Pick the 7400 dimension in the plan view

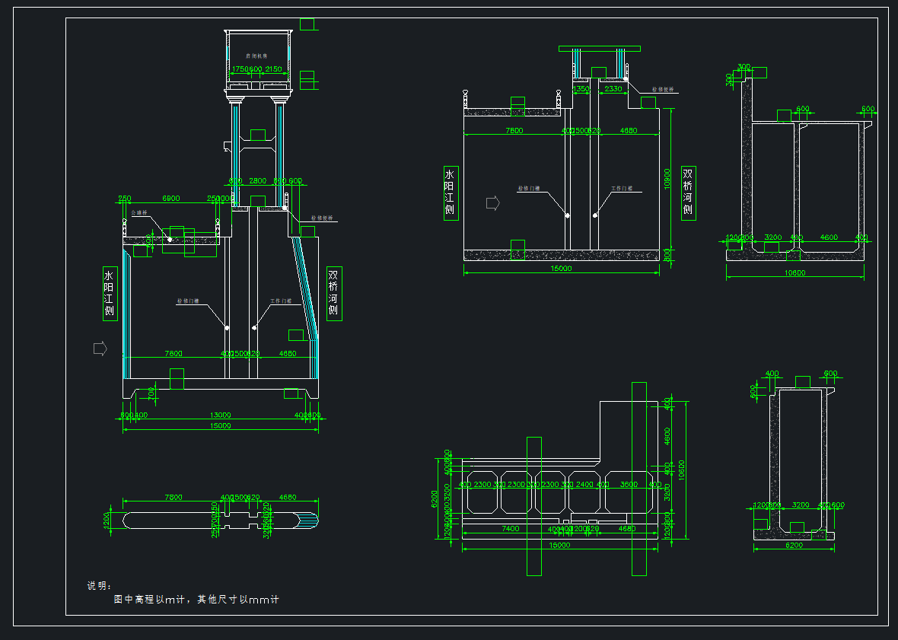[x=511, y=529]
